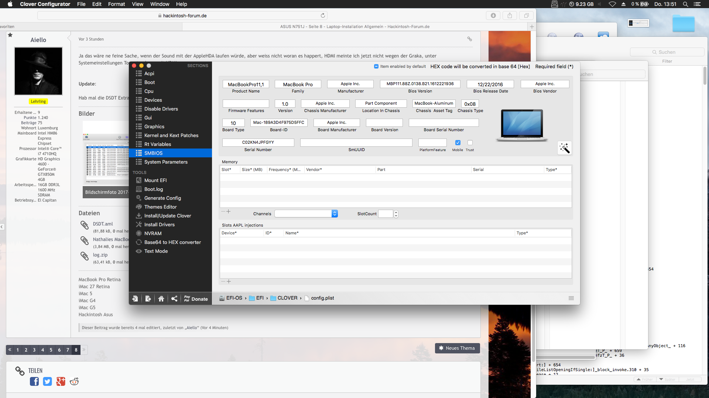Image resolution: width=709 pixels, height=398 pixels.
Task: Click the share icon in bottom toolbar
Action: [174, 299]
